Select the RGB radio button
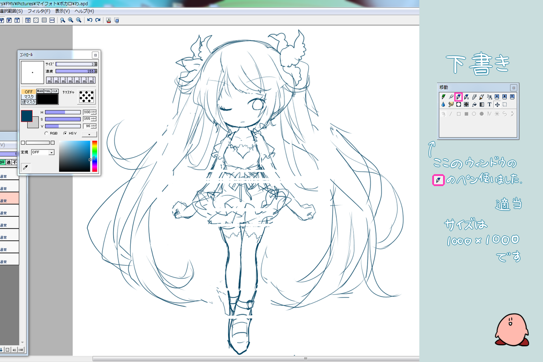 click(x=47, y=134)
